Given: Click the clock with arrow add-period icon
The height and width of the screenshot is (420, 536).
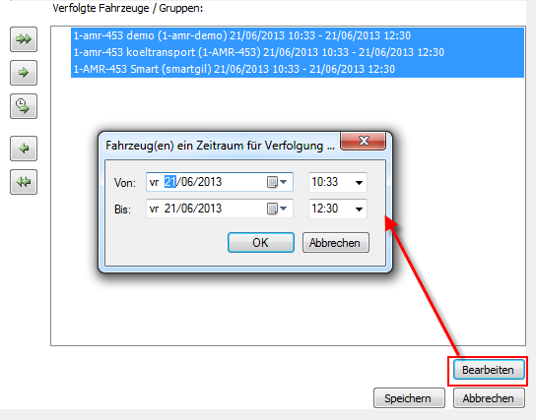Looking at the screenshot, I should click(x=24, y=106).
